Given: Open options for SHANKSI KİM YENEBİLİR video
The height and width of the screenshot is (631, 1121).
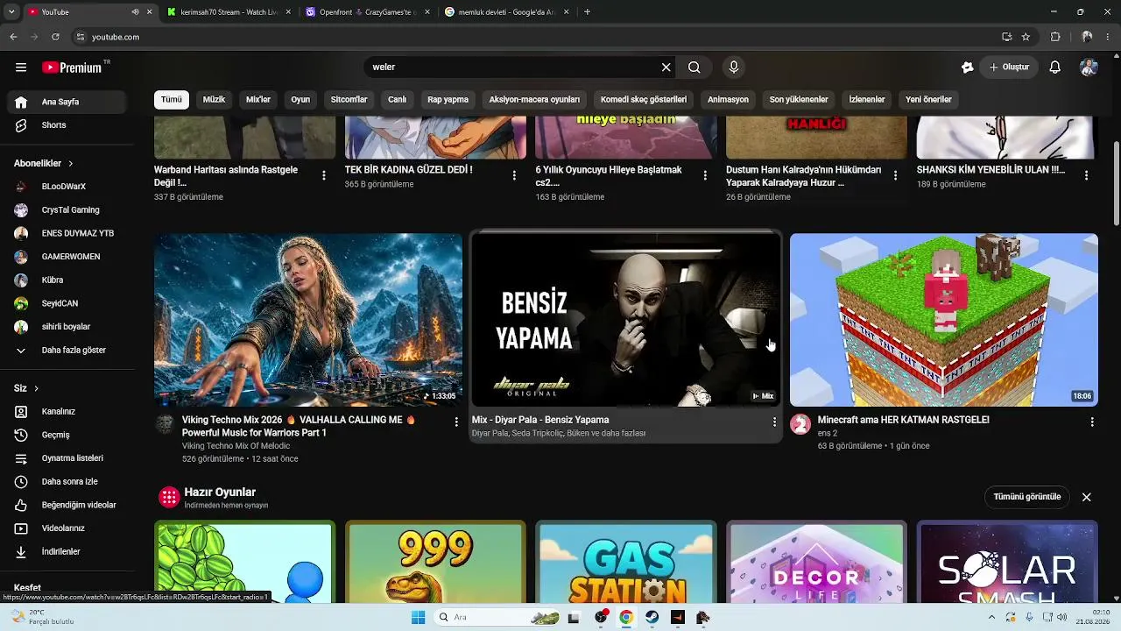Looking at the screenshot, I should (x=1086, y=175).
